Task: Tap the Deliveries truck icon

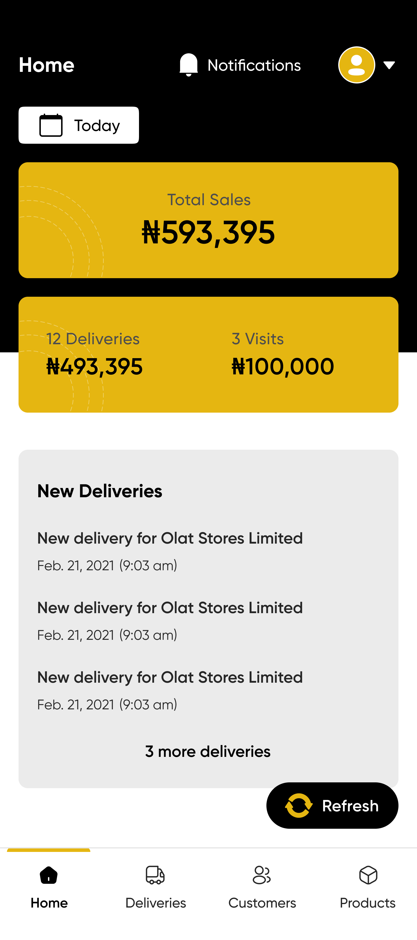Action: (156, 875)
